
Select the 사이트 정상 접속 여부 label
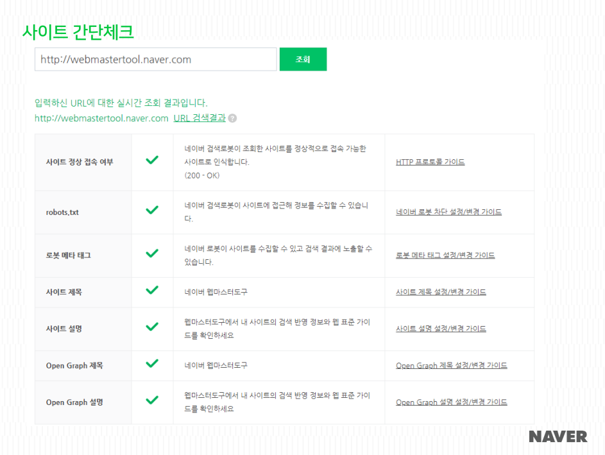click(x=80, y=162)
